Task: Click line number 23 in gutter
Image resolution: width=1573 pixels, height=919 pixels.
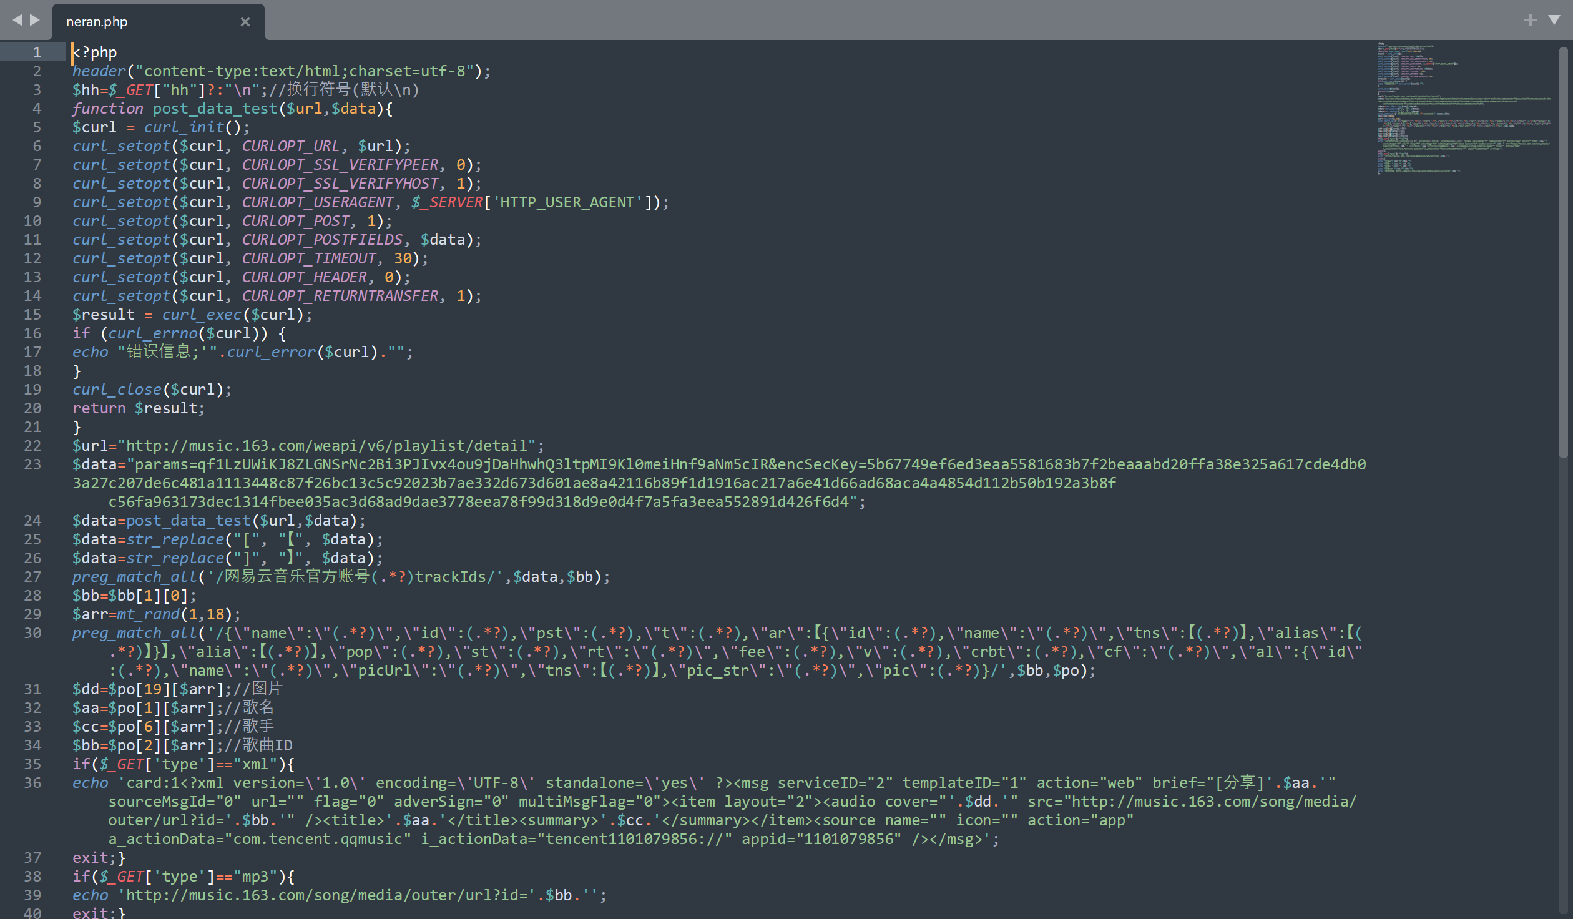Action: click(x=32, y=464)
